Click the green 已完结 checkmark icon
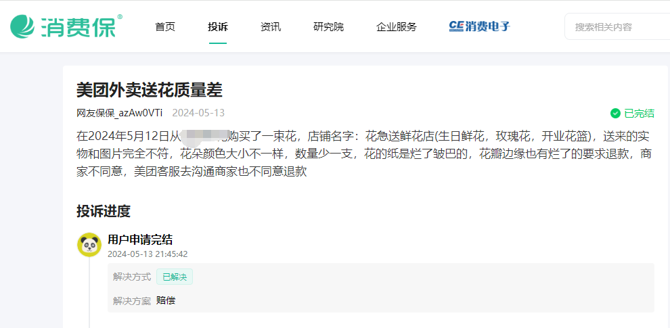 [x=615, y=113]
